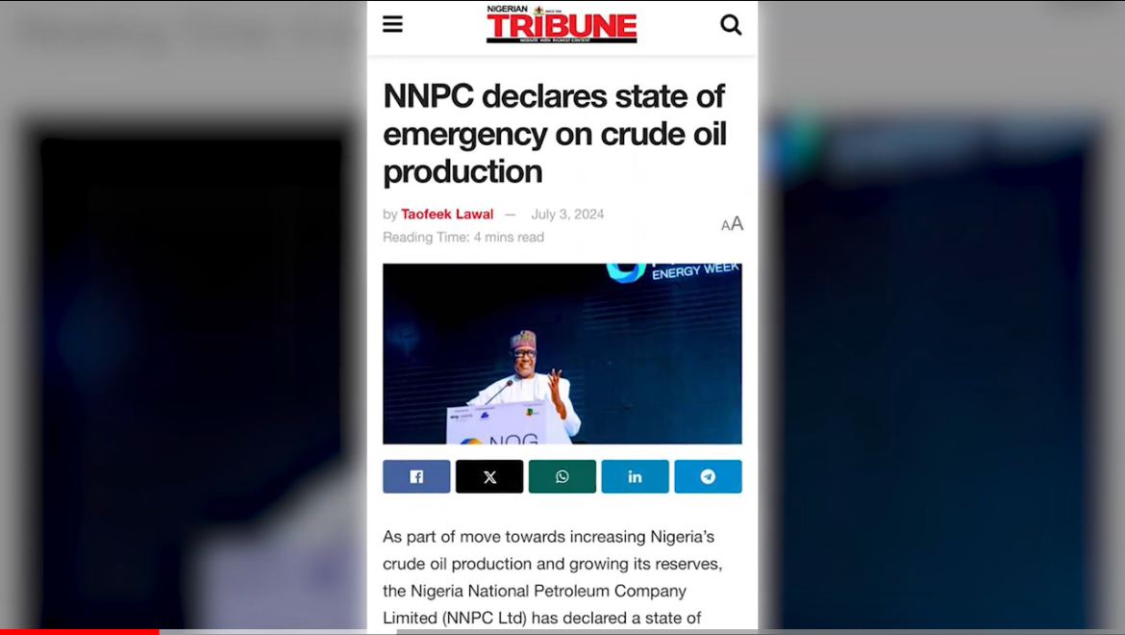Share article via Telegram

pyautogui.click(x=708, y=476)
